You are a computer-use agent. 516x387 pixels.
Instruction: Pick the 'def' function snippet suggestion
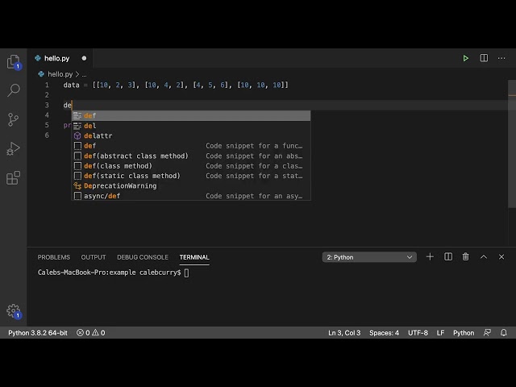coord(191,146)
